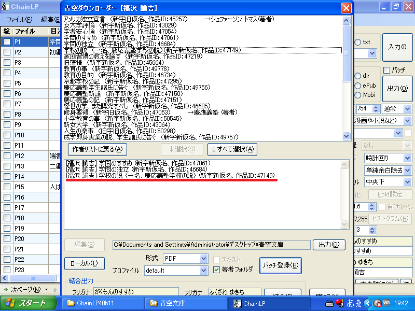Click 作者リストに戻る(A) button
The image size is (415, 311).
(x=98, y=149)
